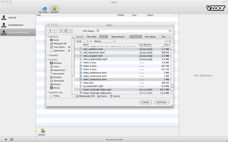Eject the Time Machine volume
This screenshot has width=228, height=142.
point(69,47)
